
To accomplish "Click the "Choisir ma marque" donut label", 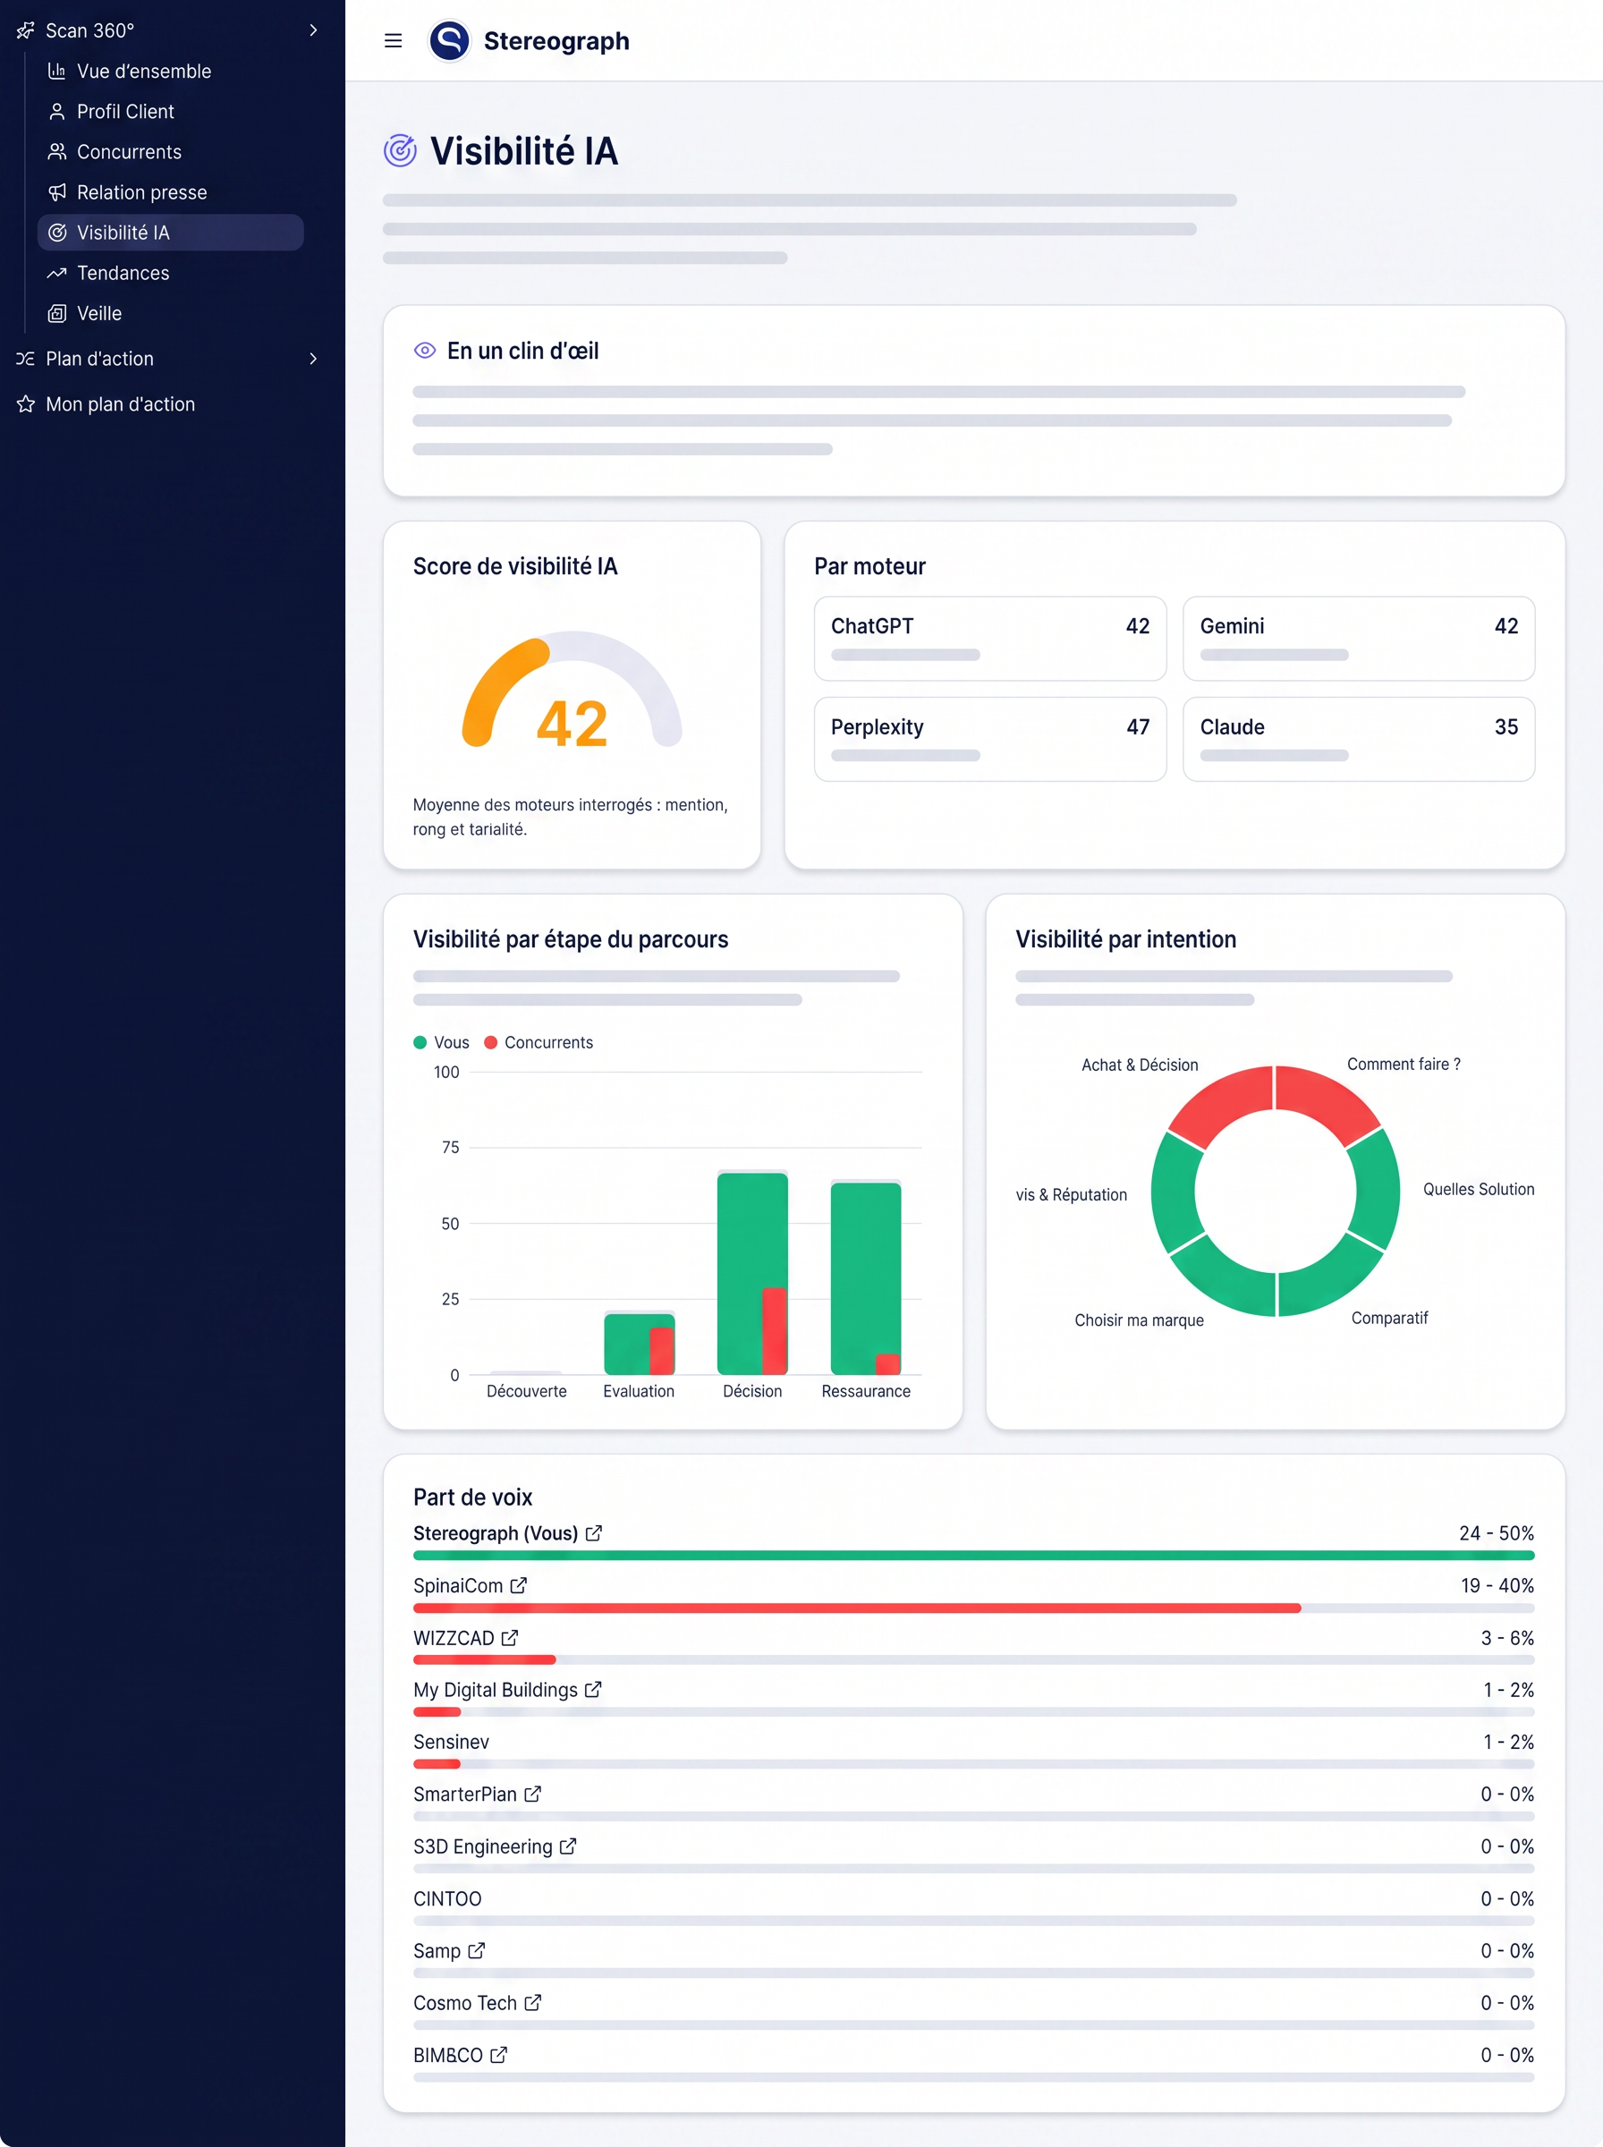I will [1139, 1320].
